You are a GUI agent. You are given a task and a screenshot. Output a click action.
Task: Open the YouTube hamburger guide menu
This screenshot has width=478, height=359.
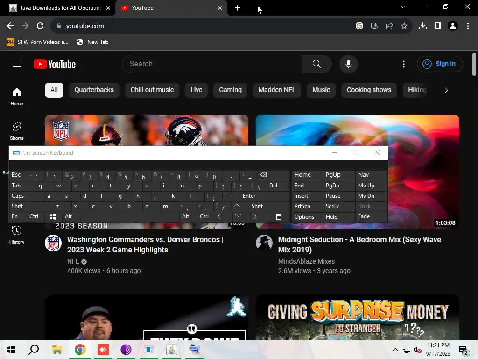pos(17,64)
